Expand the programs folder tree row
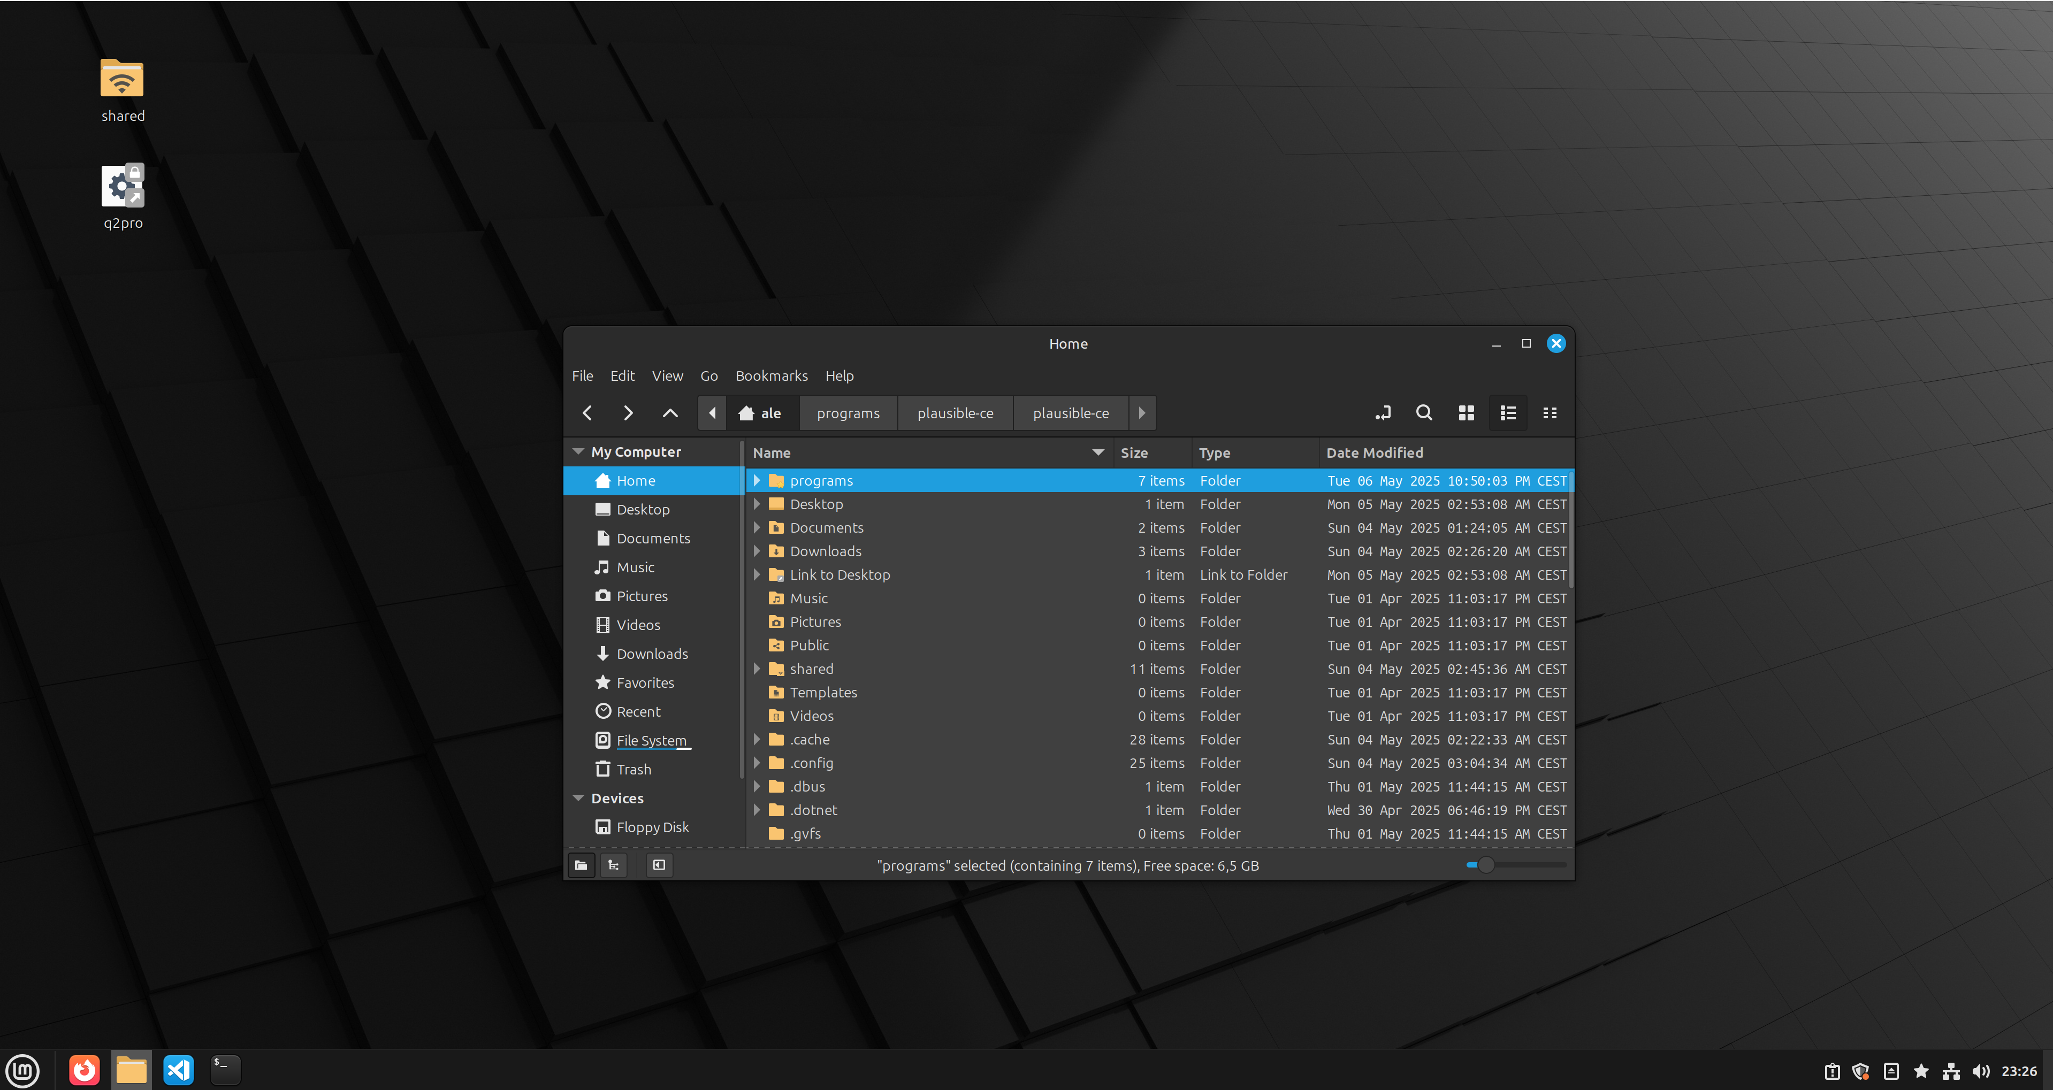This screenshot has height=1090, width=2053. click(757, 480)
